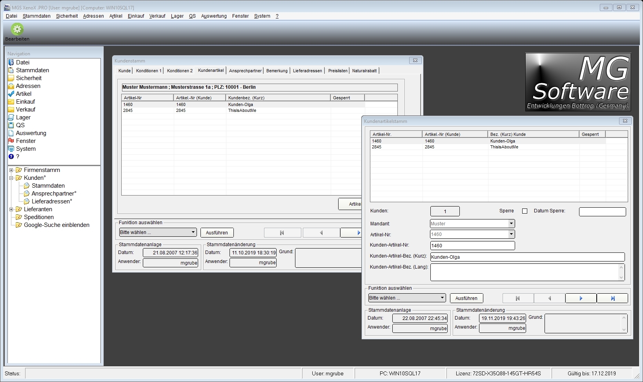Click the Kunden-Artikel-Bez. (Lang) text area
Viewport: 643px width, 382px height.
click(527, 272)
